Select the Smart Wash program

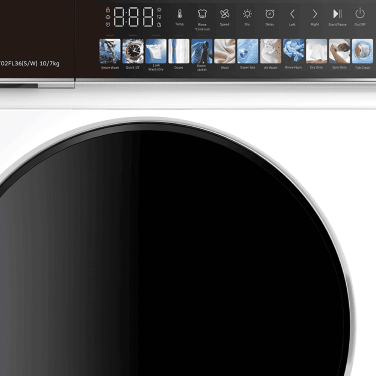[x=110, y=51]
